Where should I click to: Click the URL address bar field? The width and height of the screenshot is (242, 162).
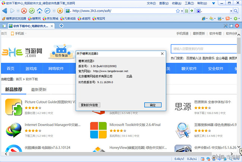(x=120, y=11)
